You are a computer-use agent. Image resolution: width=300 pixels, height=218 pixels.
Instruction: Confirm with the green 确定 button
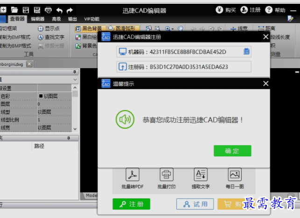[232, 151]
